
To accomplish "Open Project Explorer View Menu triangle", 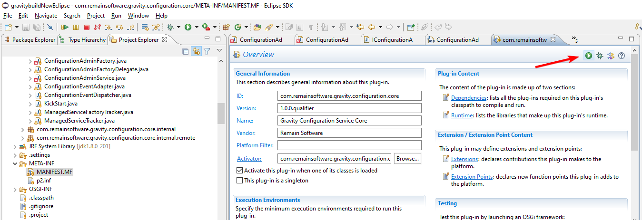I will coord(219,51).
